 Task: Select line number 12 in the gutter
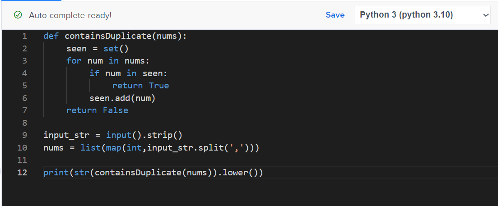22,173
